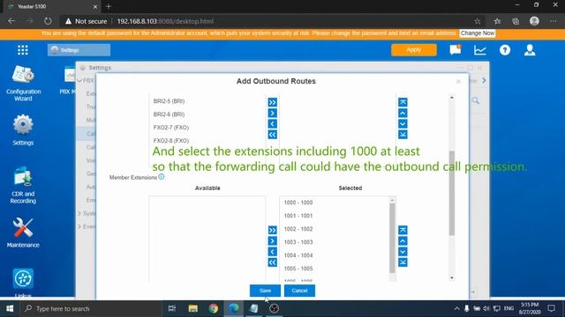Move extension up one position
Image resolution: width=565 pixels, height=317 pixels.
click(403, 240)
